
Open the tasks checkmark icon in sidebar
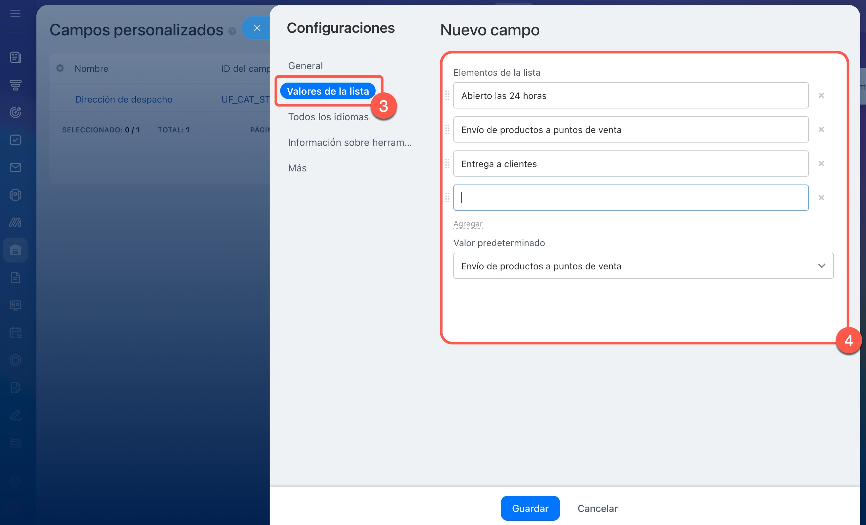tap(15, 140)
